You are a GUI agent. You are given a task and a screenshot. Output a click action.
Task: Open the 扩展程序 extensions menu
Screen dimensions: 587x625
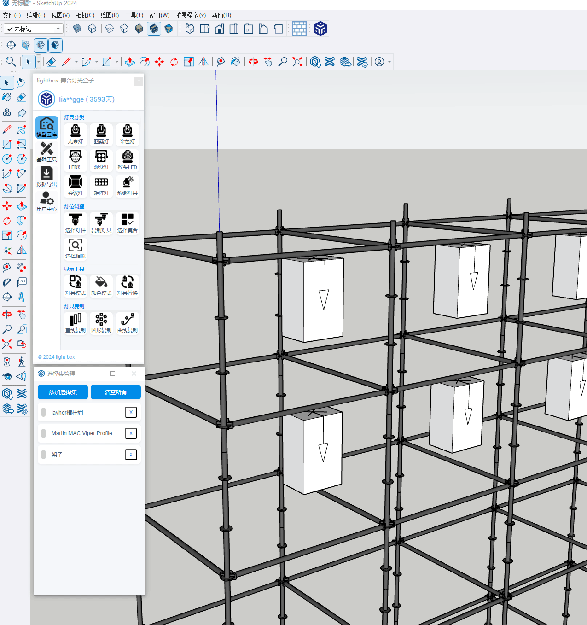(x=190, y=15)
